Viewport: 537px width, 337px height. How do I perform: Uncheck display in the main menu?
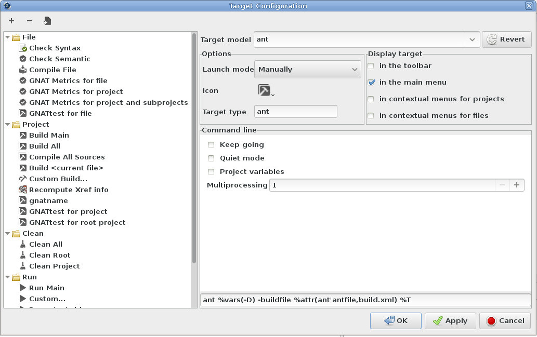(x=371, y=82)
